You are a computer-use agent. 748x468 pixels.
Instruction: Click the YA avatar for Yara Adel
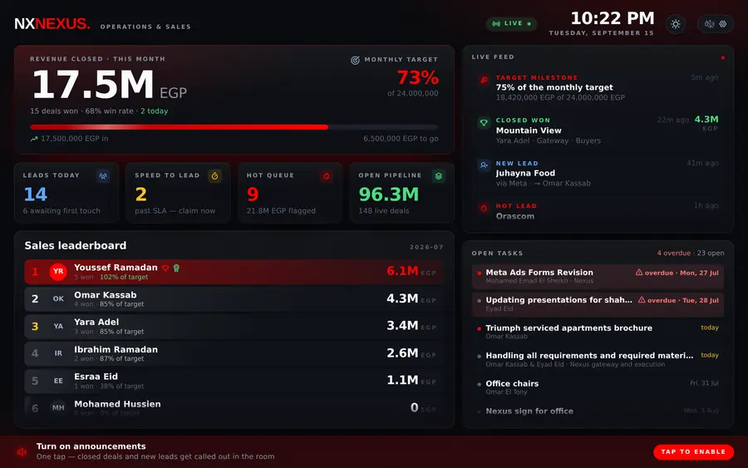click(x=58, y=327)
